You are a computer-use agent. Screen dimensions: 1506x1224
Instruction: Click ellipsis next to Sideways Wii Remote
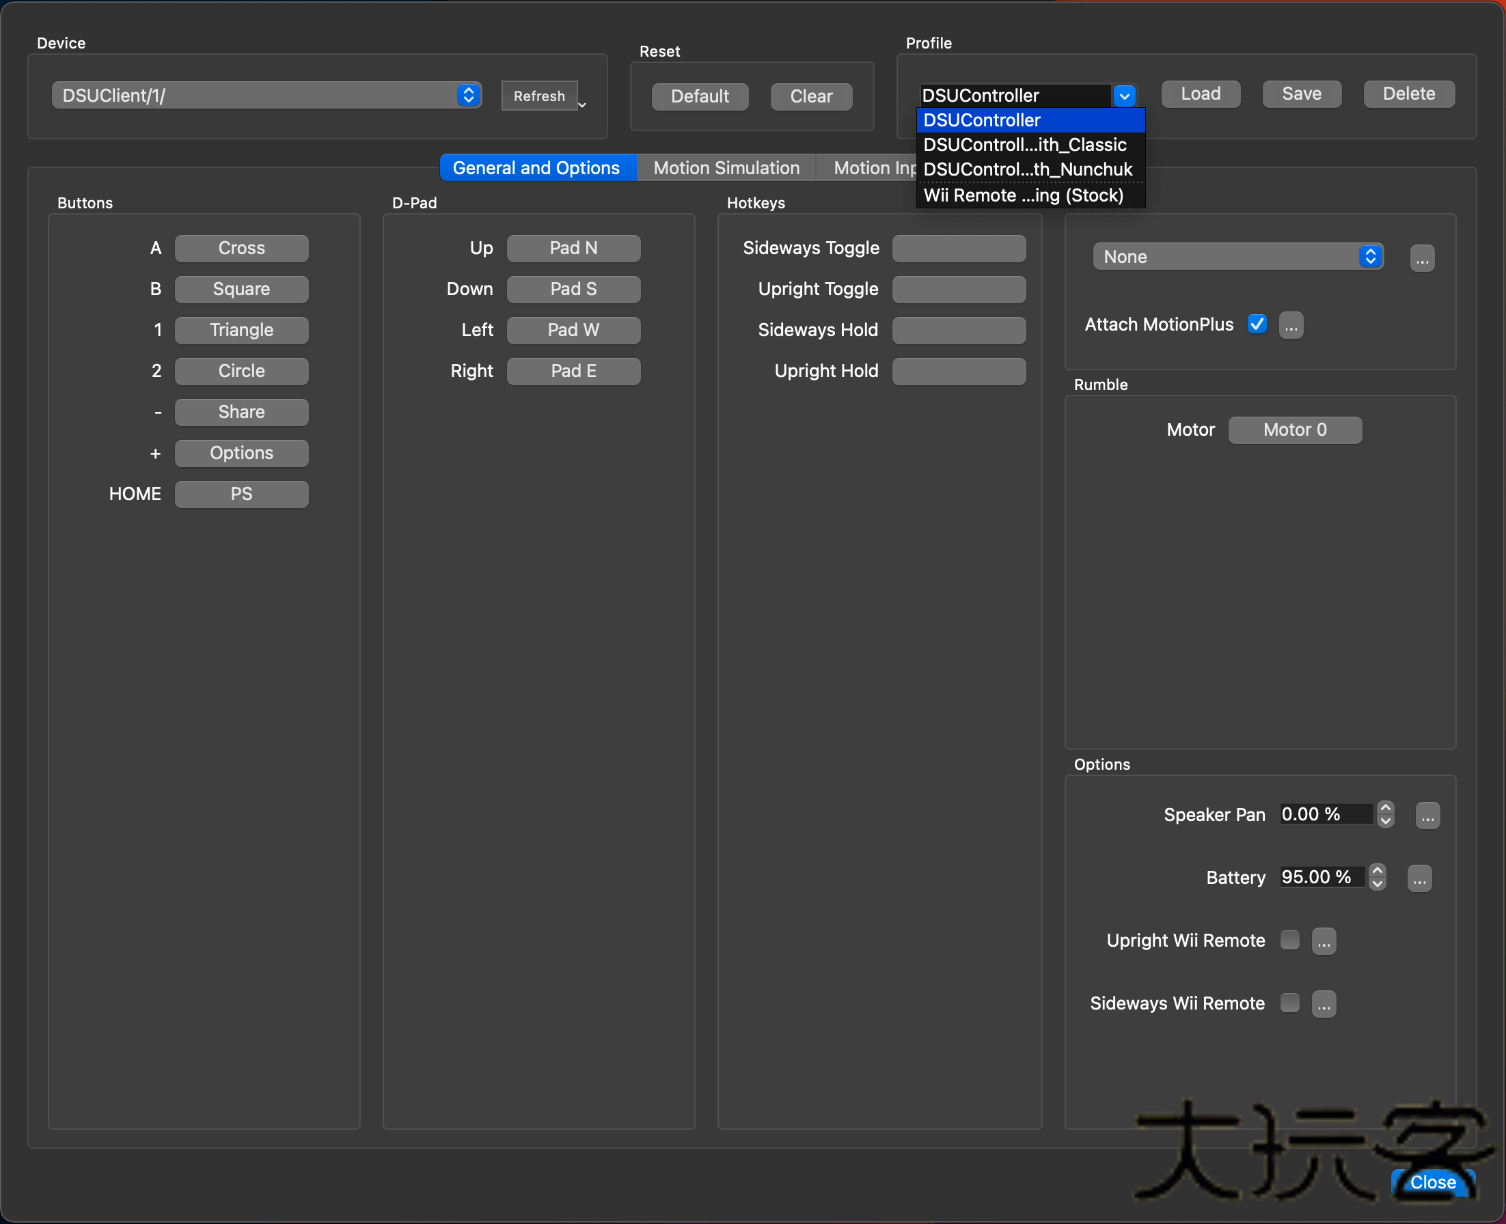[1324, 1004]
